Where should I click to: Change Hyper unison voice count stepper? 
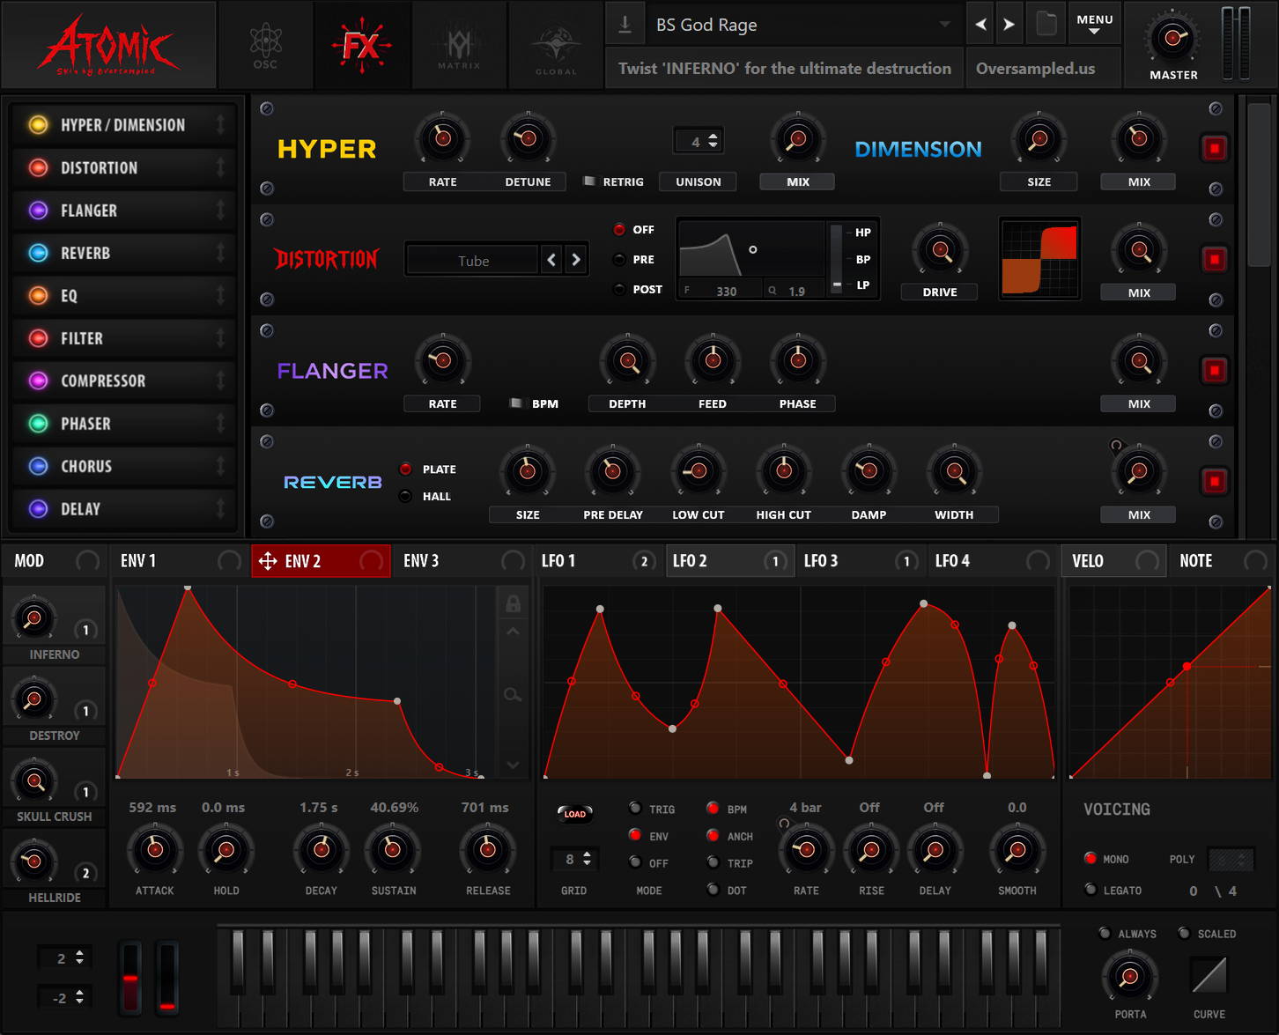[713, 140]
